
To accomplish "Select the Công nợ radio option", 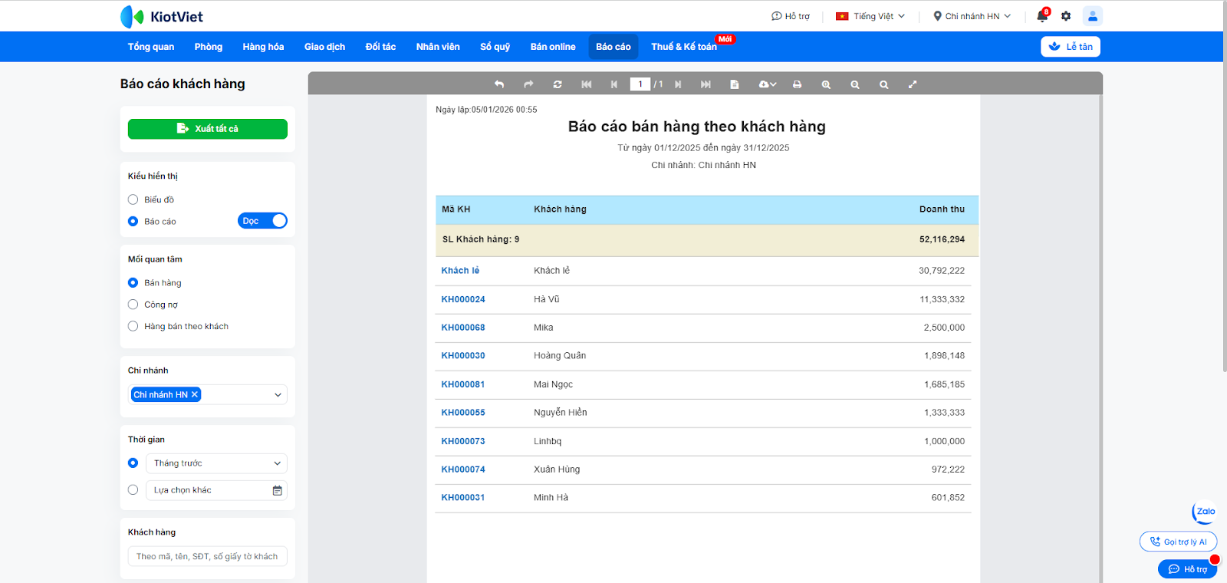I will (133, 305).
